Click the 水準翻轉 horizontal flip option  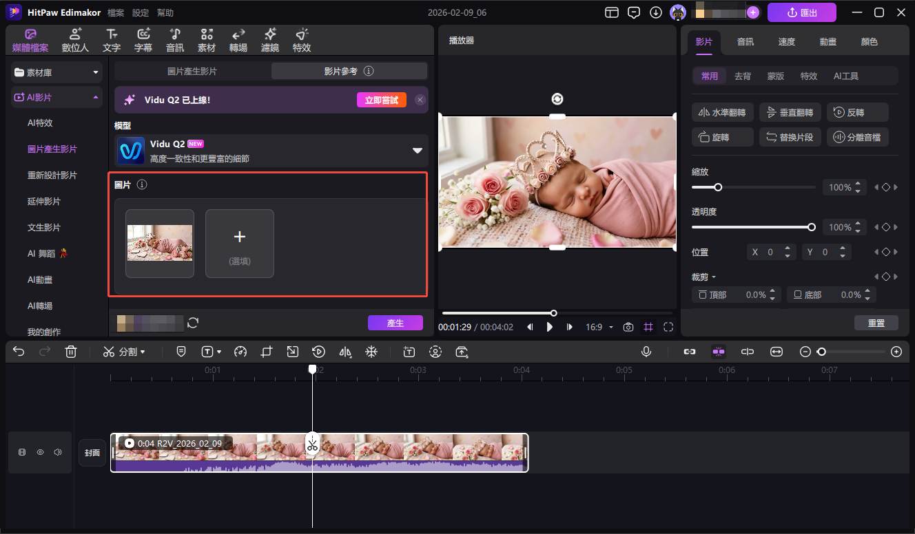[x=722, y=112]
